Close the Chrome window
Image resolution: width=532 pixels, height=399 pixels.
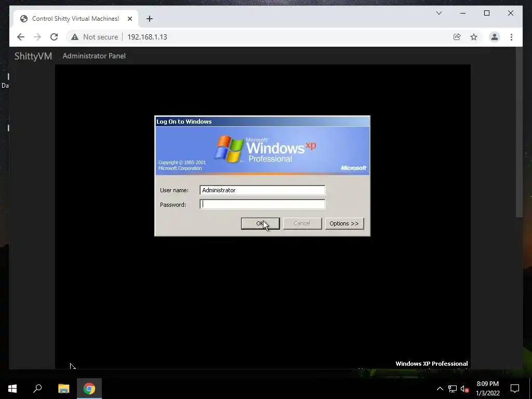tap(511, 13)
